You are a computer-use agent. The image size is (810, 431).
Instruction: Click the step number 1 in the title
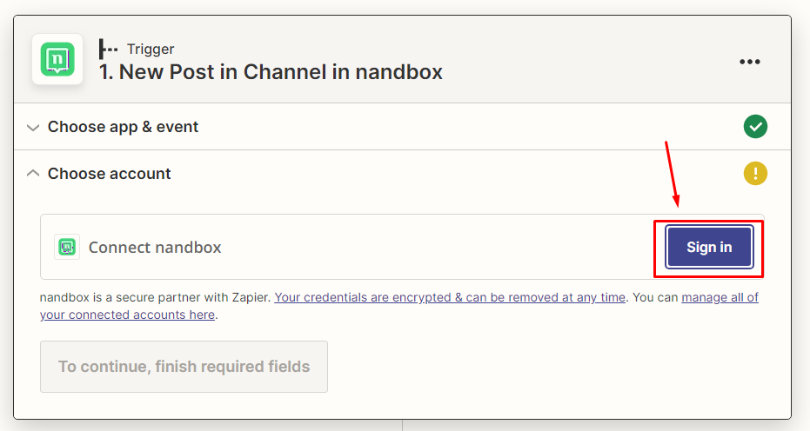[105, 71]
